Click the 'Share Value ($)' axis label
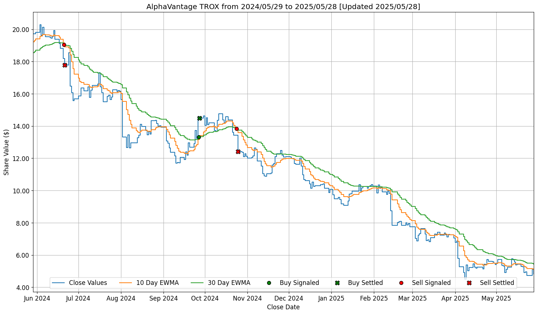Image resolution: width=537 pixels, height=314 pixels. (7, 152)
